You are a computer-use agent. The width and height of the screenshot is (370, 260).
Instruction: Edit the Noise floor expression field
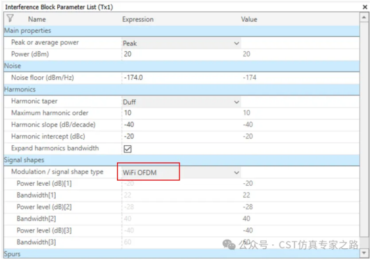coord(181,77)
